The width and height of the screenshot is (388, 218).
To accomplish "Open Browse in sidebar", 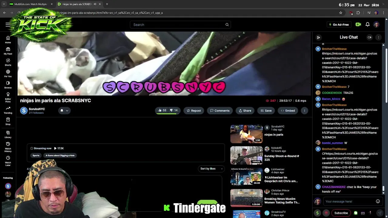I will tap(8, 85).
